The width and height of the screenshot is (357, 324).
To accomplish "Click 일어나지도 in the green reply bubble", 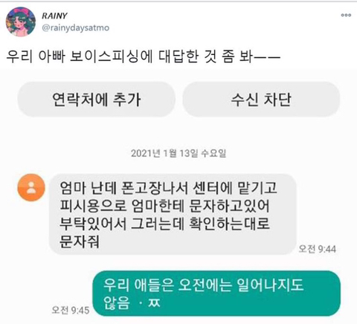I will [270, 285].
